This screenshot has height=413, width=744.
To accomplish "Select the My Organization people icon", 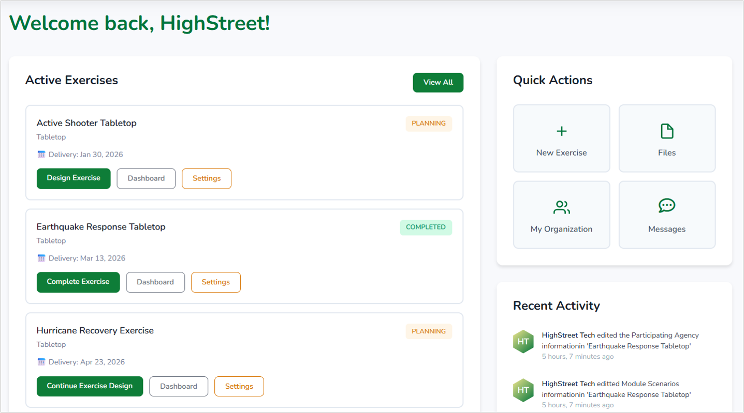I will point(561,207).
